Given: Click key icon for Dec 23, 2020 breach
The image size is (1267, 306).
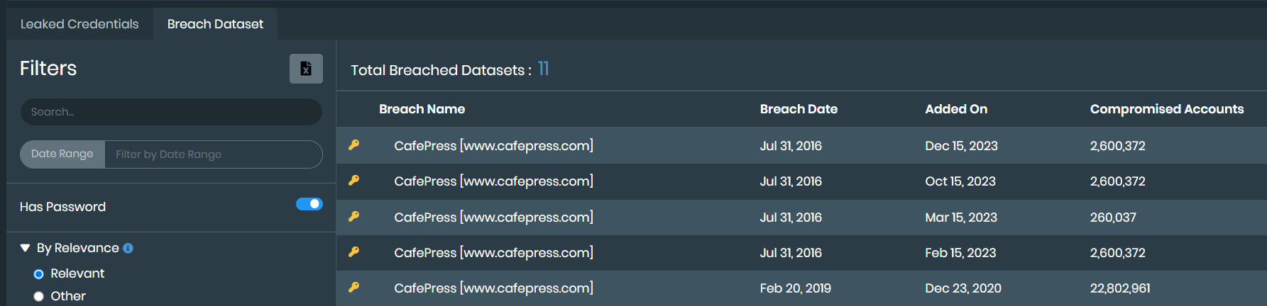Looking at the screenshot, I should pos(353,288).
